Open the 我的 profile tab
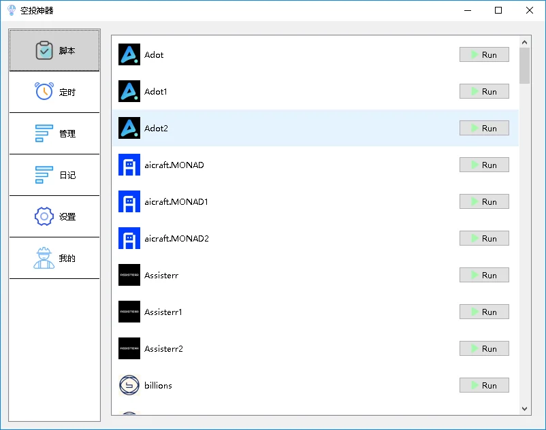The height and width of the screenshot is (430, 546). pyautogui.click(x=54, y=258)
